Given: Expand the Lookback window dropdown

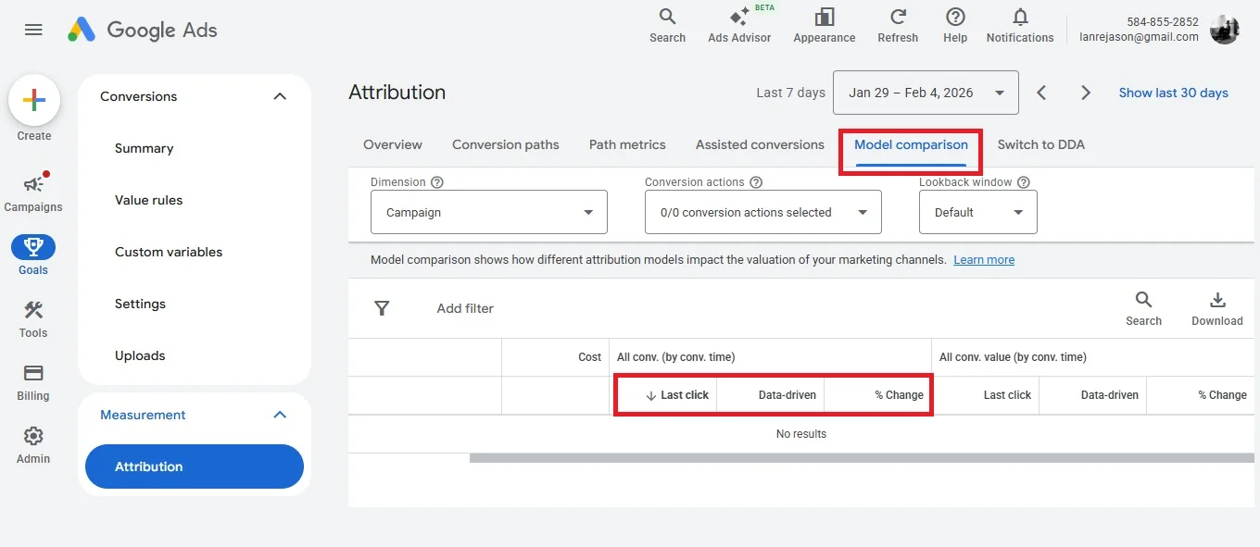Looking at the screenshot, I should tap(977, 212).
